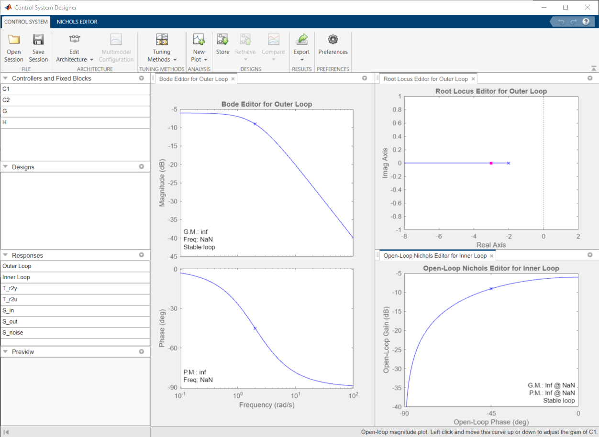This screenshot has height=437, width=599.
Task: Collapse the Preview panel section
Action: (x=5, y=351)
